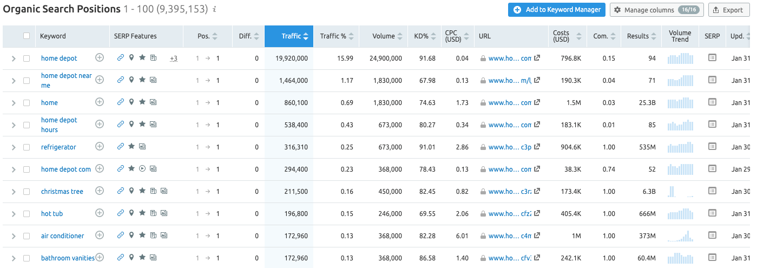Screen dimensions: 757x268
Task: Expand the 'hot tub' row chevron
Action: (14, 213)
